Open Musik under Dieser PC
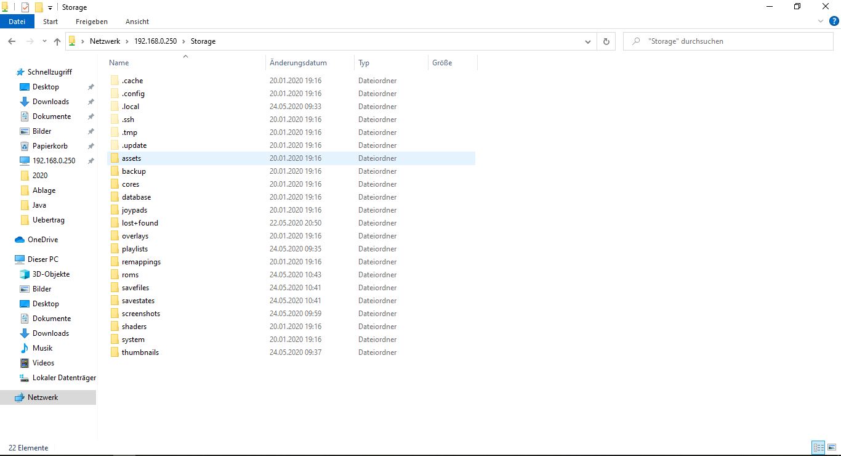The width and height of the screenshot is (841, 456). (42, 348)
